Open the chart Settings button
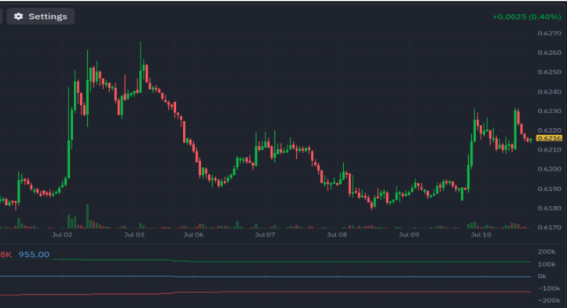 (41, 16)
